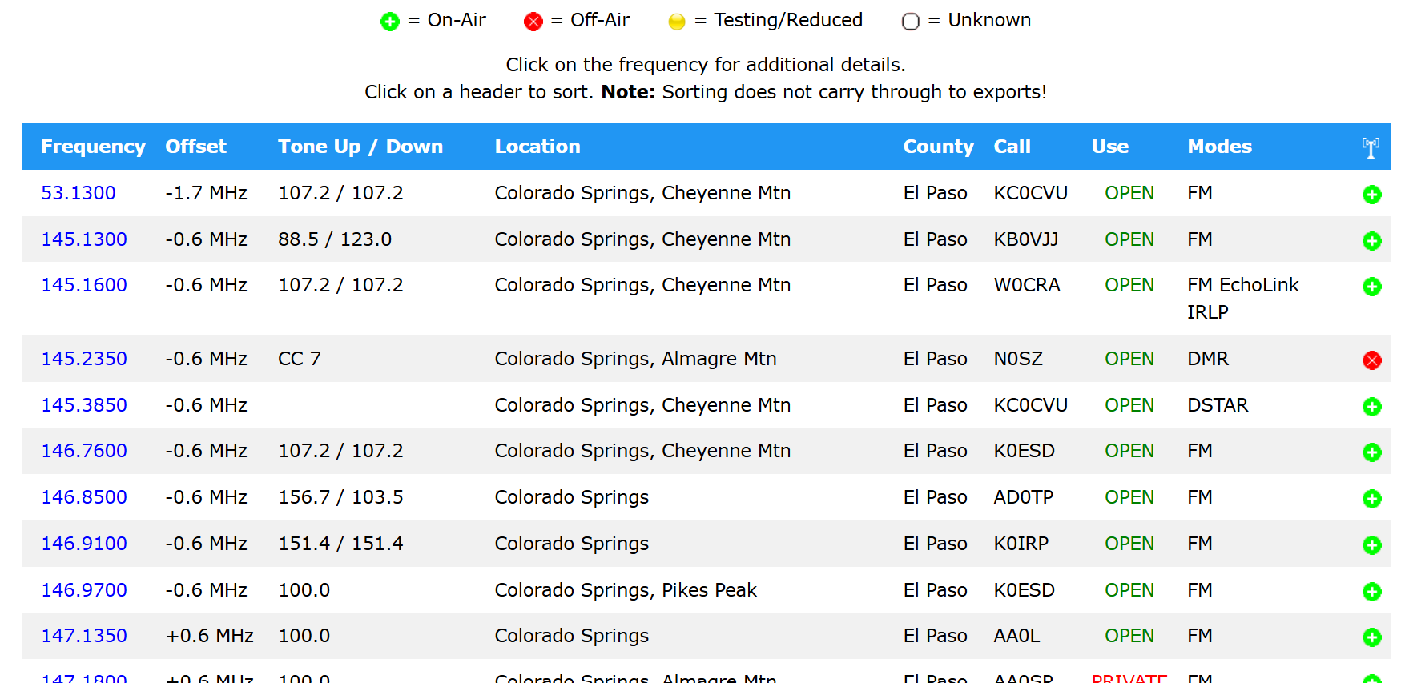
Task: Sort the table by Offset column
Action: 195,147
